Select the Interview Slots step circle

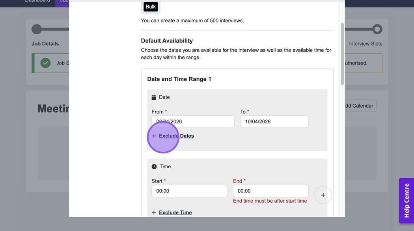[377, 29]
